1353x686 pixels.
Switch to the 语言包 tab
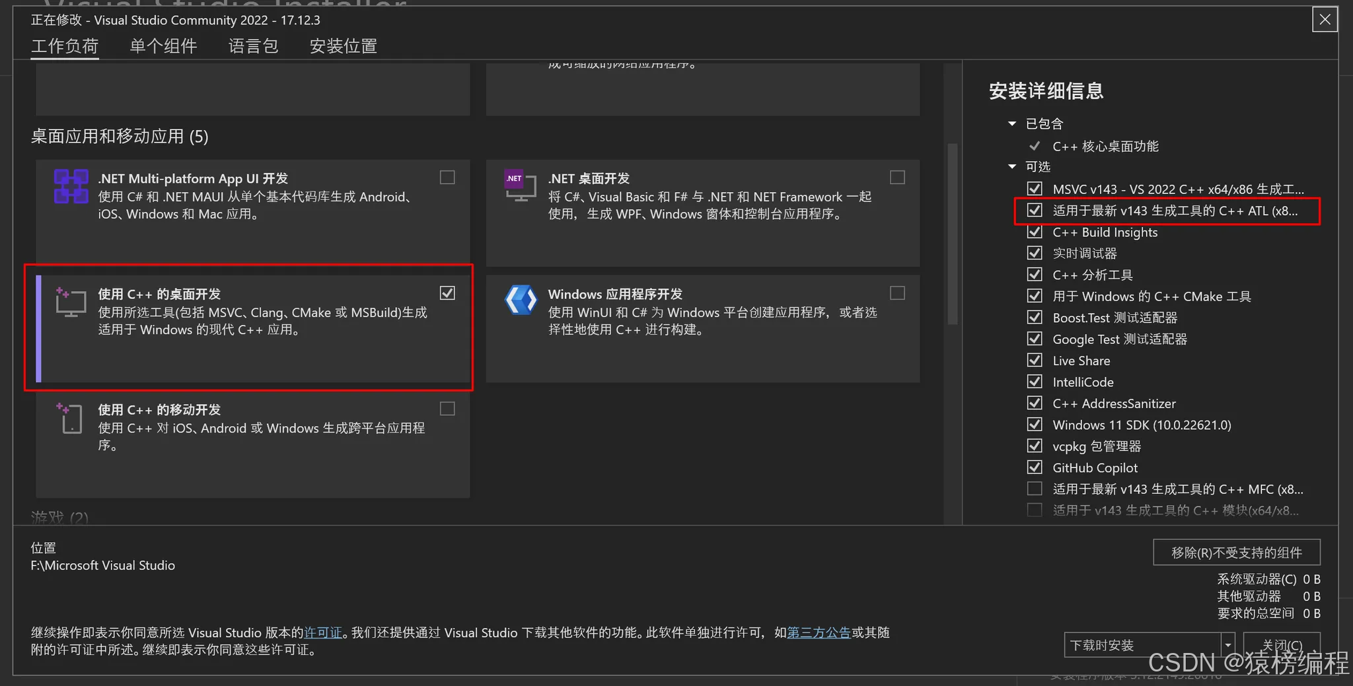click(253, 46)
